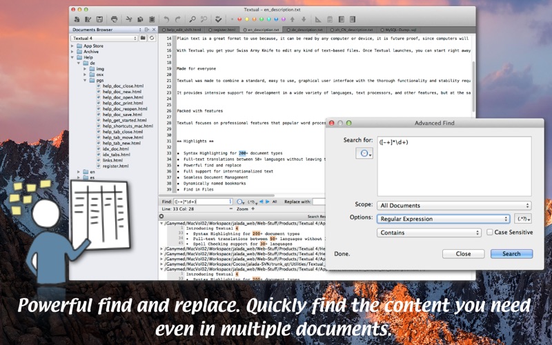Open help_doc_close.html in the file tree
Viewport: 552px width, 345px height.
[123, 86]
